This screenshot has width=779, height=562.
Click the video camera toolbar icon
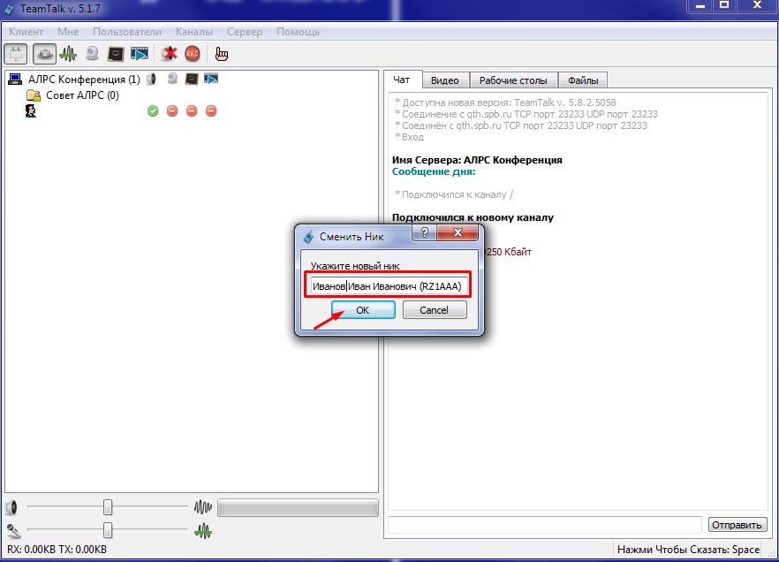93,54
